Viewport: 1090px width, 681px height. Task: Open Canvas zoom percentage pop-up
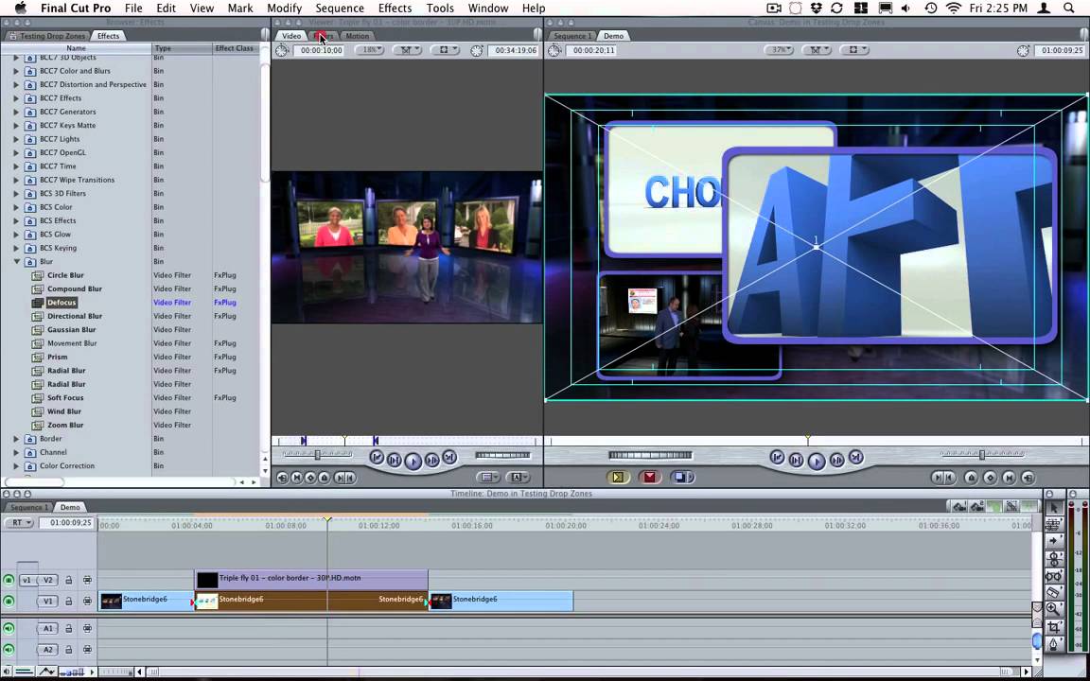[x=780, y=50]
